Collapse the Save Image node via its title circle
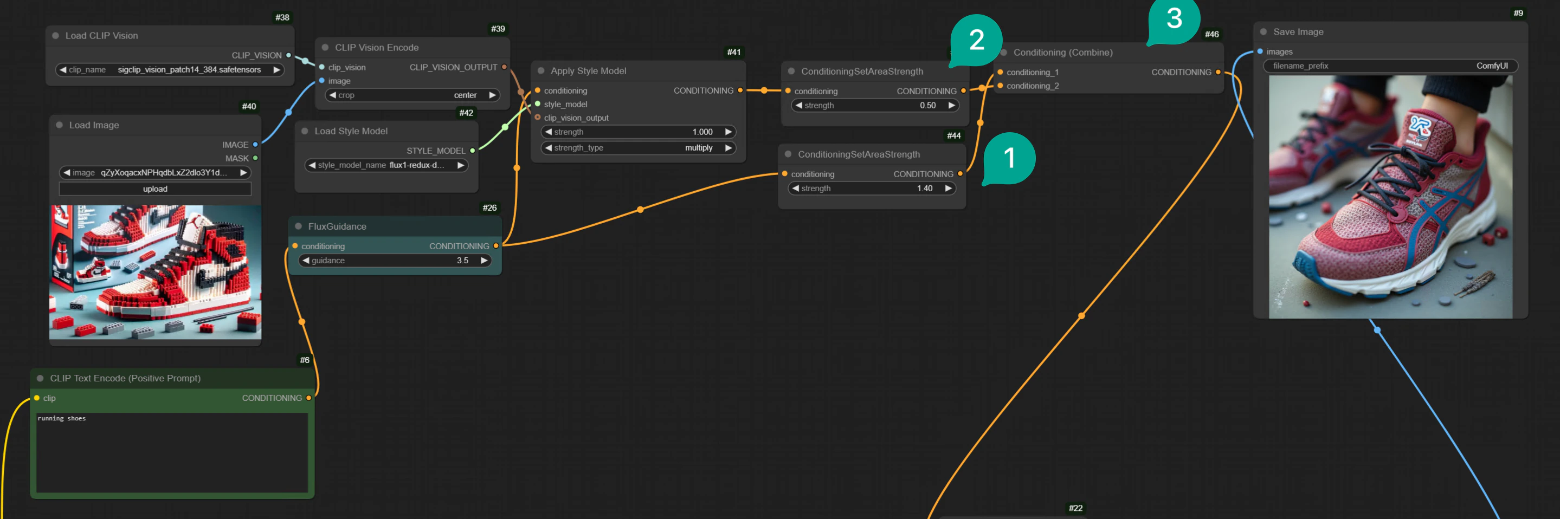 pyautogui.click(x=1264, y=31)
